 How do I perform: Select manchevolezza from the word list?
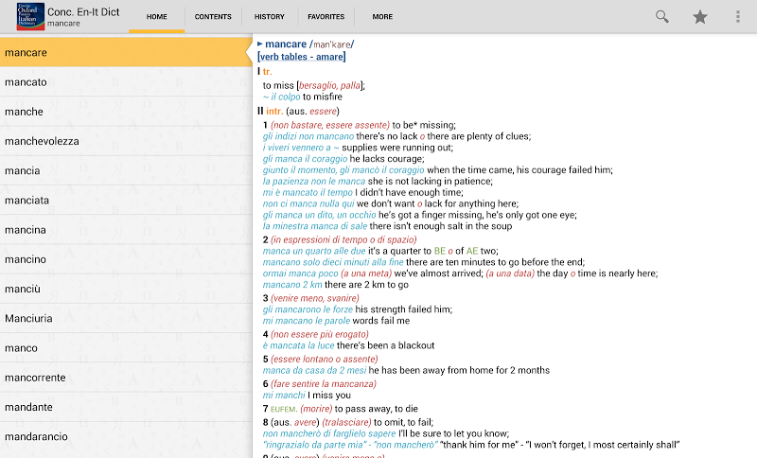pos(125,141)
